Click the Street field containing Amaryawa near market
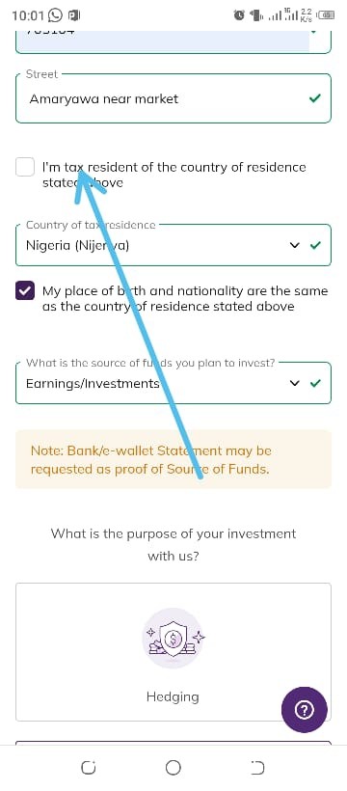Image resolution: width=347 pixels, height=791 pixels. point(173,98)
